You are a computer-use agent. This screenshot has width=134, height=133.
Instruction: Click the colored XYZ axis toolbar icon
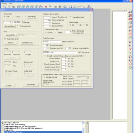tap(89, 7)
